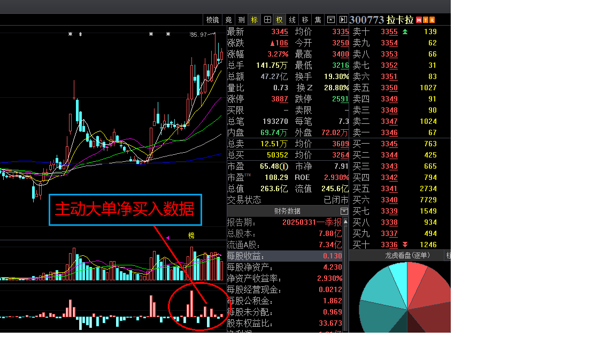Screen dimensions: 616x346
Task: Click the orange T badge
Action: [426, 20]
